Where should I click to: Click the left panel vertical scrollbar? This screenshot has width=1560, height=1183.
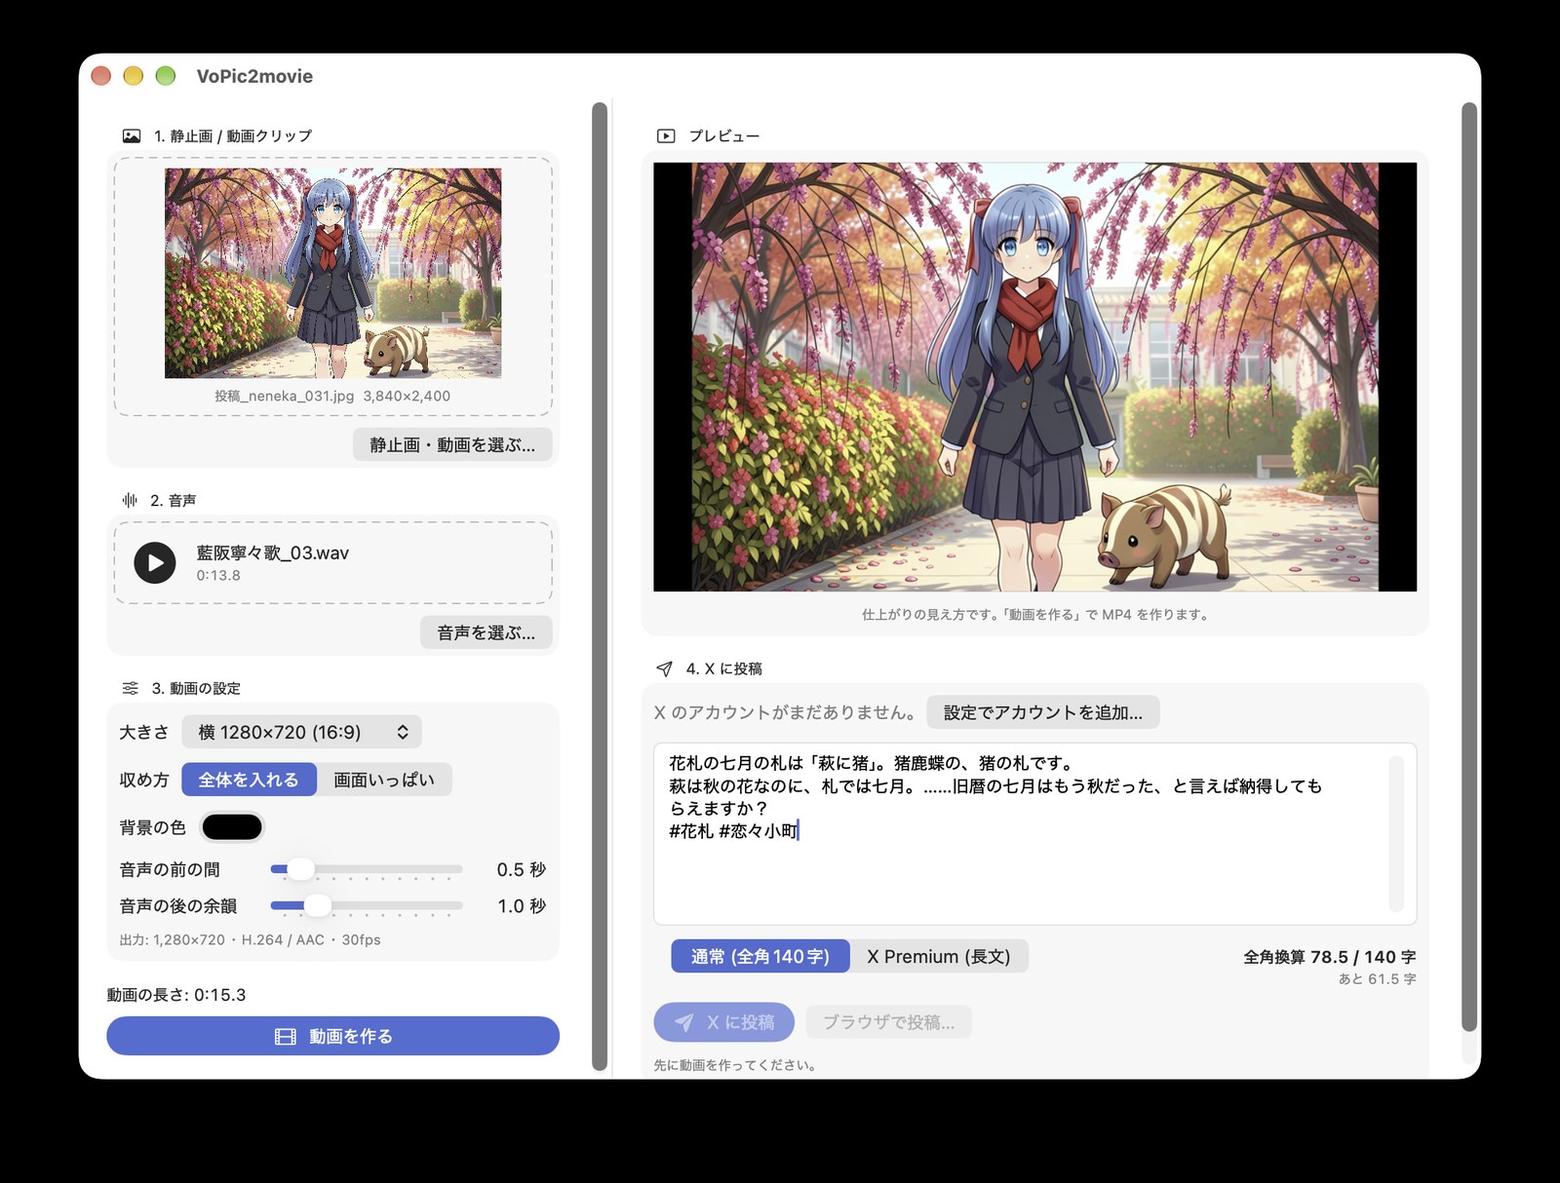(x=600, y=587)
